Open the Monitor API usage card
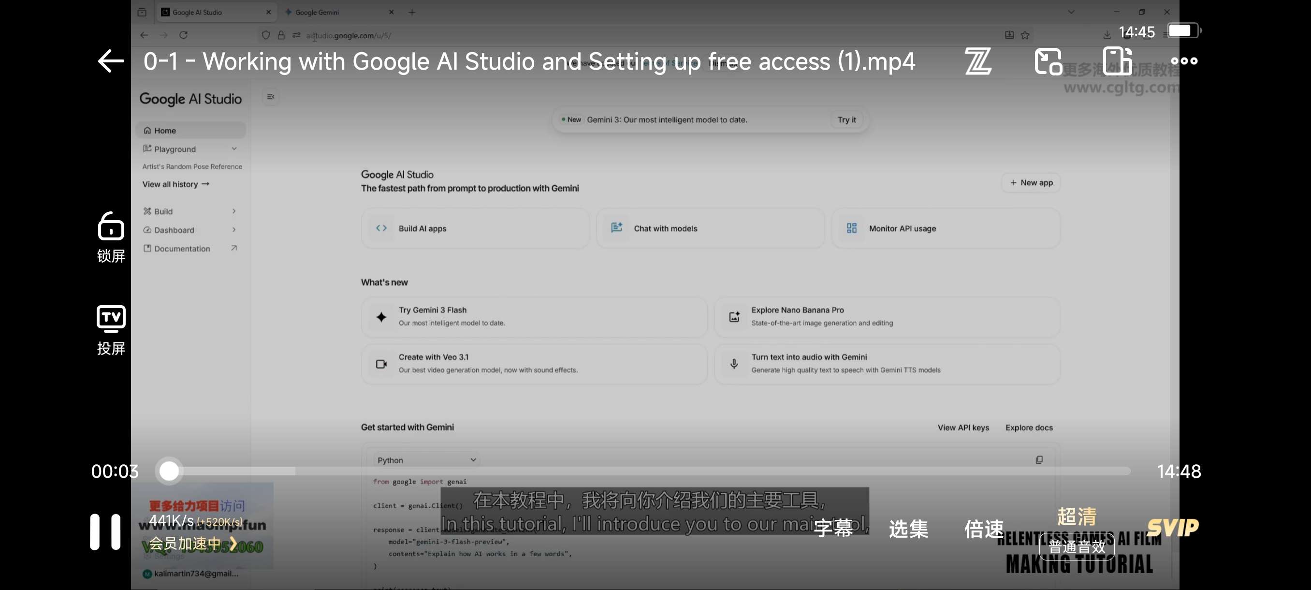Screen dimensions: 1311x590 [x=946, y=229]
